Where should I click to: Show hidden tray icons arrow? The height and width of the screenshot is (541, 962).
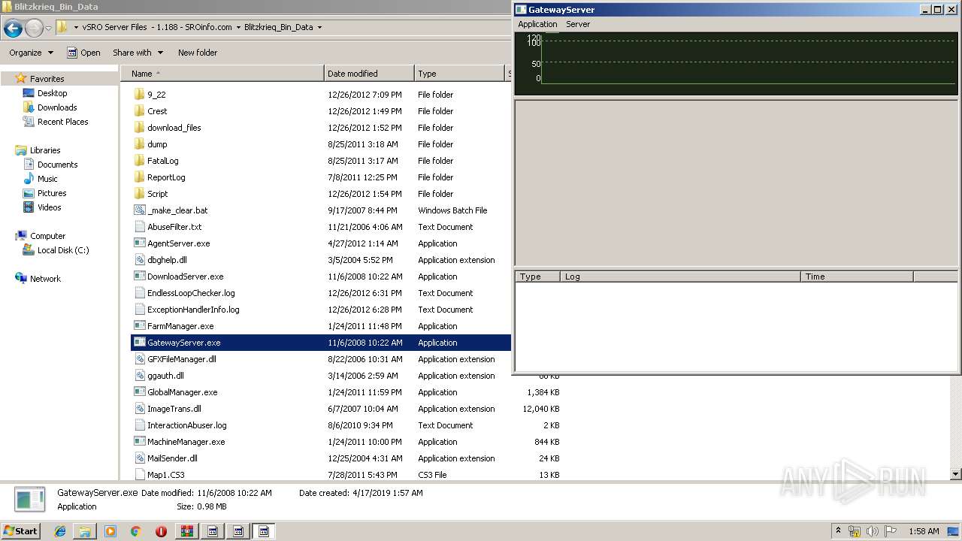pyautogui.click(x=838, y=531)
